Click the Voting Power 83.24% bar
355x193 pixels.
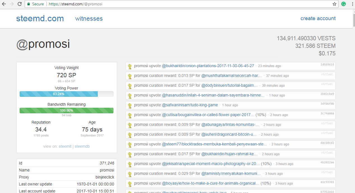(66, 94)
